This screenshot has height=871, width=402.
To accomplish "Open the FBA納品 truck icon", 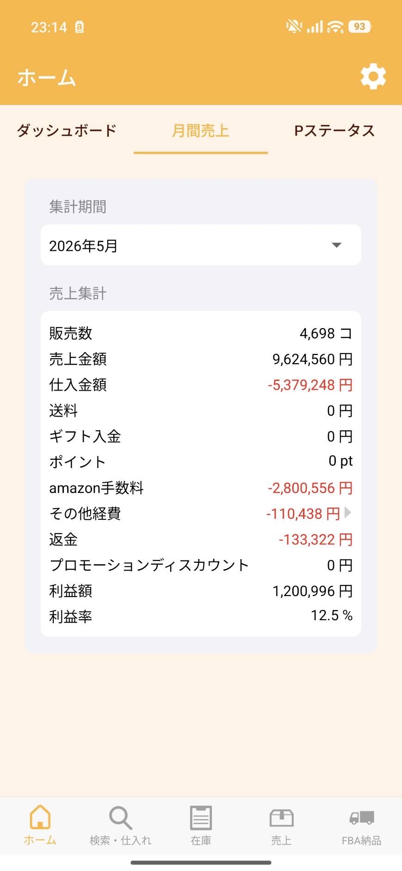I will tap(362, 818).
